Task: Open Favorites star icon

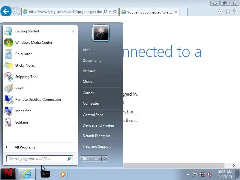Action: pos(228,11)
